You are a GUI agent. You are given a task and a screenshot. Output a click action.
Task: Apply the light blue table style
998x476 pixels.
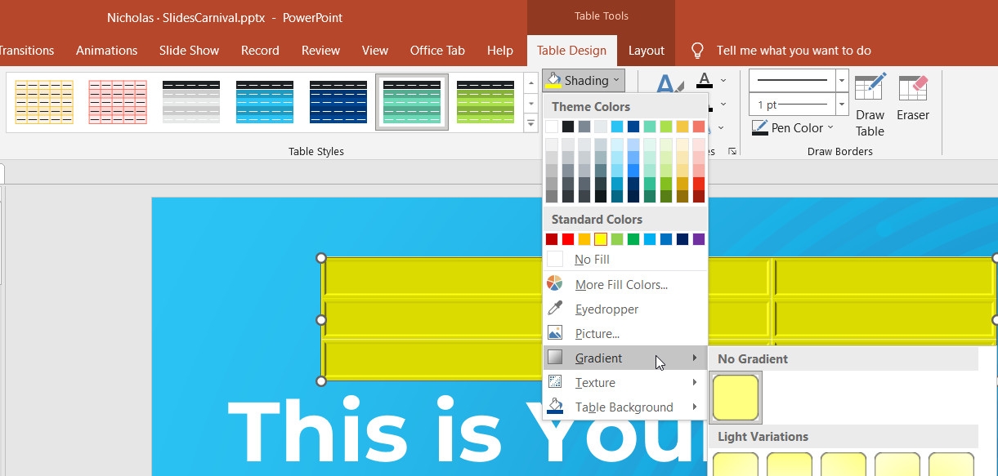[x=265, y=102]
